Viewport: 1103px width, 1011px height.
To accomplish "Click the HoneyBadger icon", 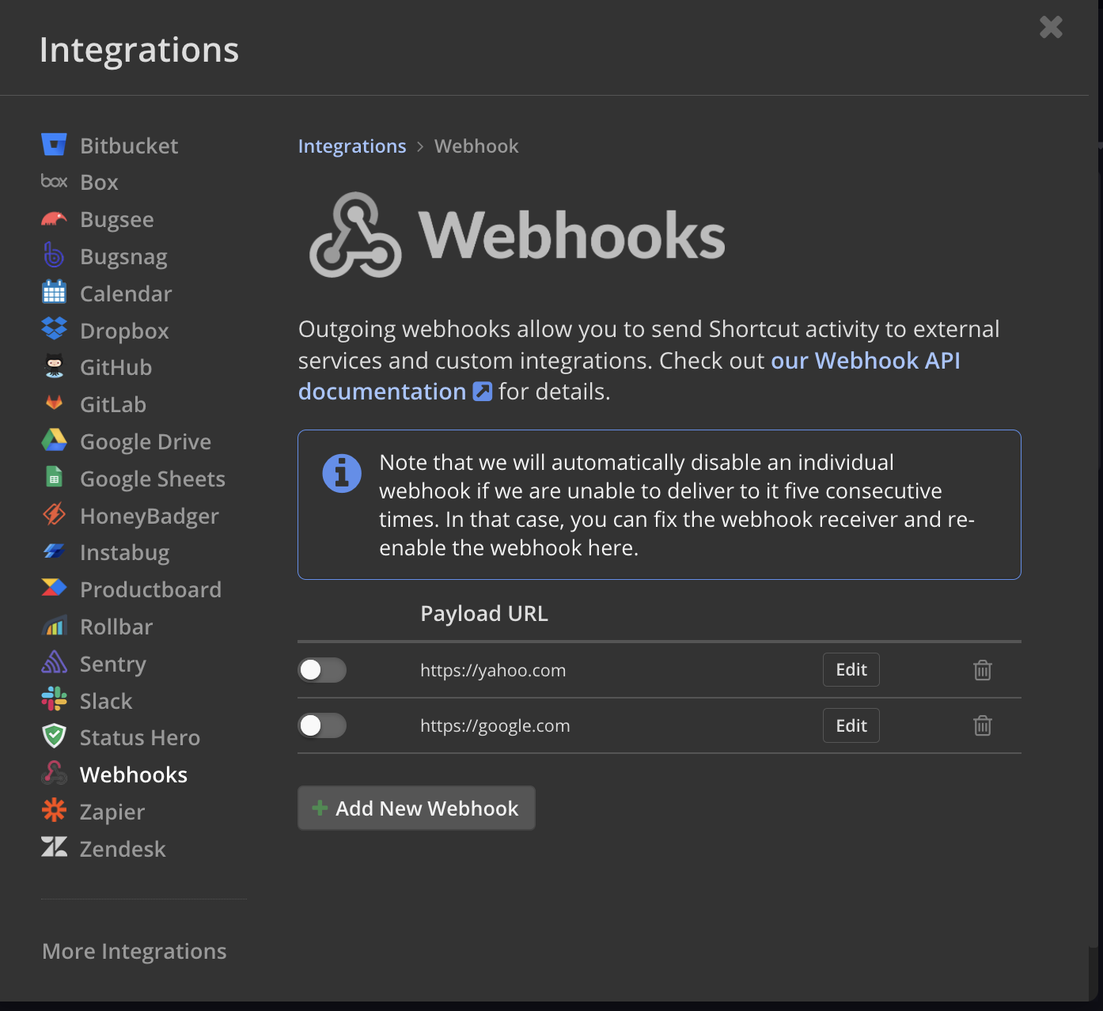I will [x=54, y=514].
